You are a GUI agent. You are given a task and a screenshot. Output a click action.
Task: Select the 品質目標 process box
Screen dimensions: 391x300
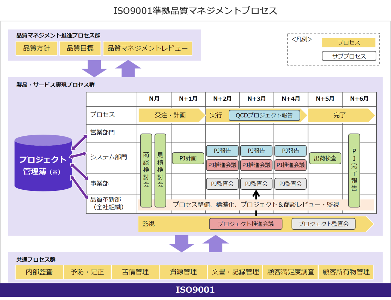point(80,48)
